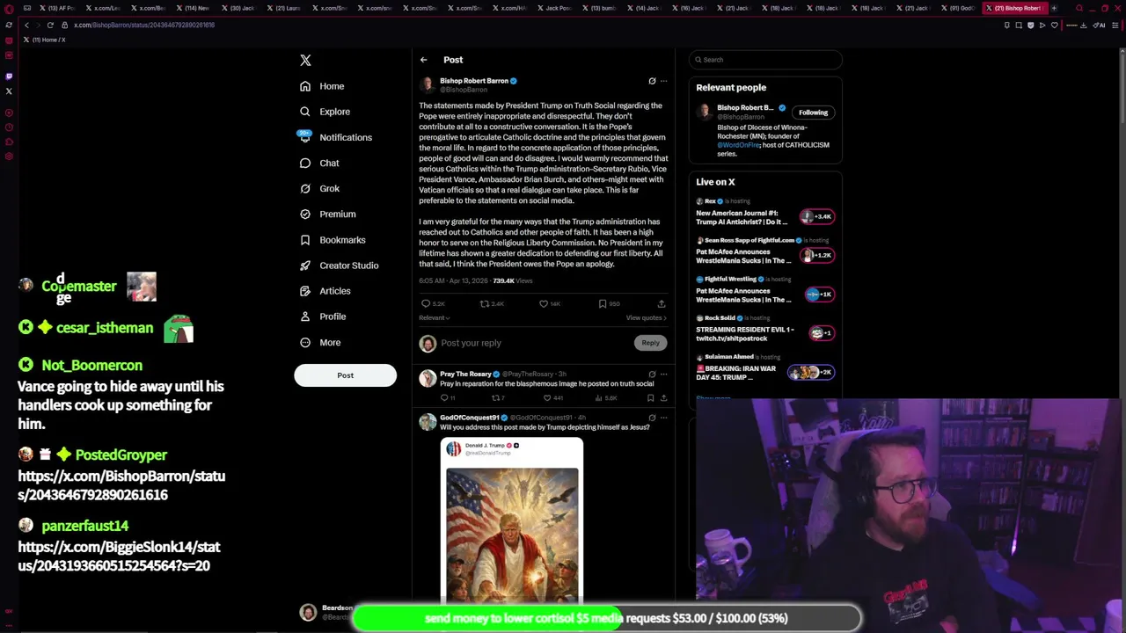Image resolution: width=1126 pixels, height=633 pixels.
Task: Click the browser address bar URL
Action: click(144, 25)
